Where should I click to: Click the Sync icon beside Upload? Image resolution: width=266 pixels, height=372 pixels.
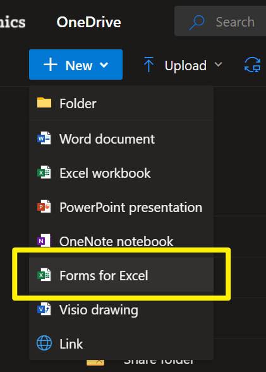(x=252, y=65)
